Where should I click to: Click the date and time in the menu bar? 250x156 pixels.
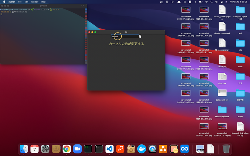[238, 2]
